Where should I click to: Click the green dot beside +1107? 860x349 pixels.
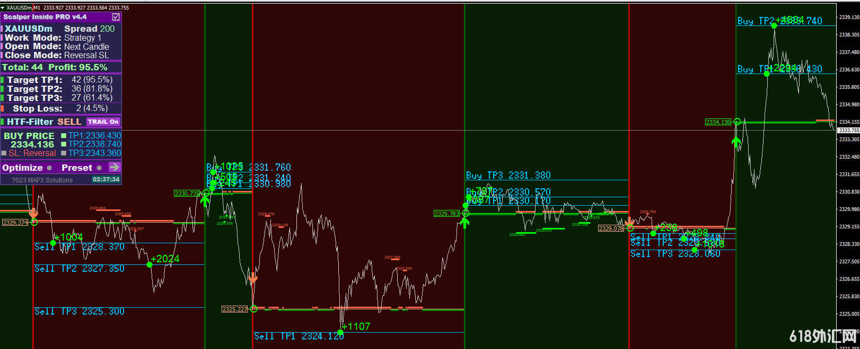coord(340,332)
